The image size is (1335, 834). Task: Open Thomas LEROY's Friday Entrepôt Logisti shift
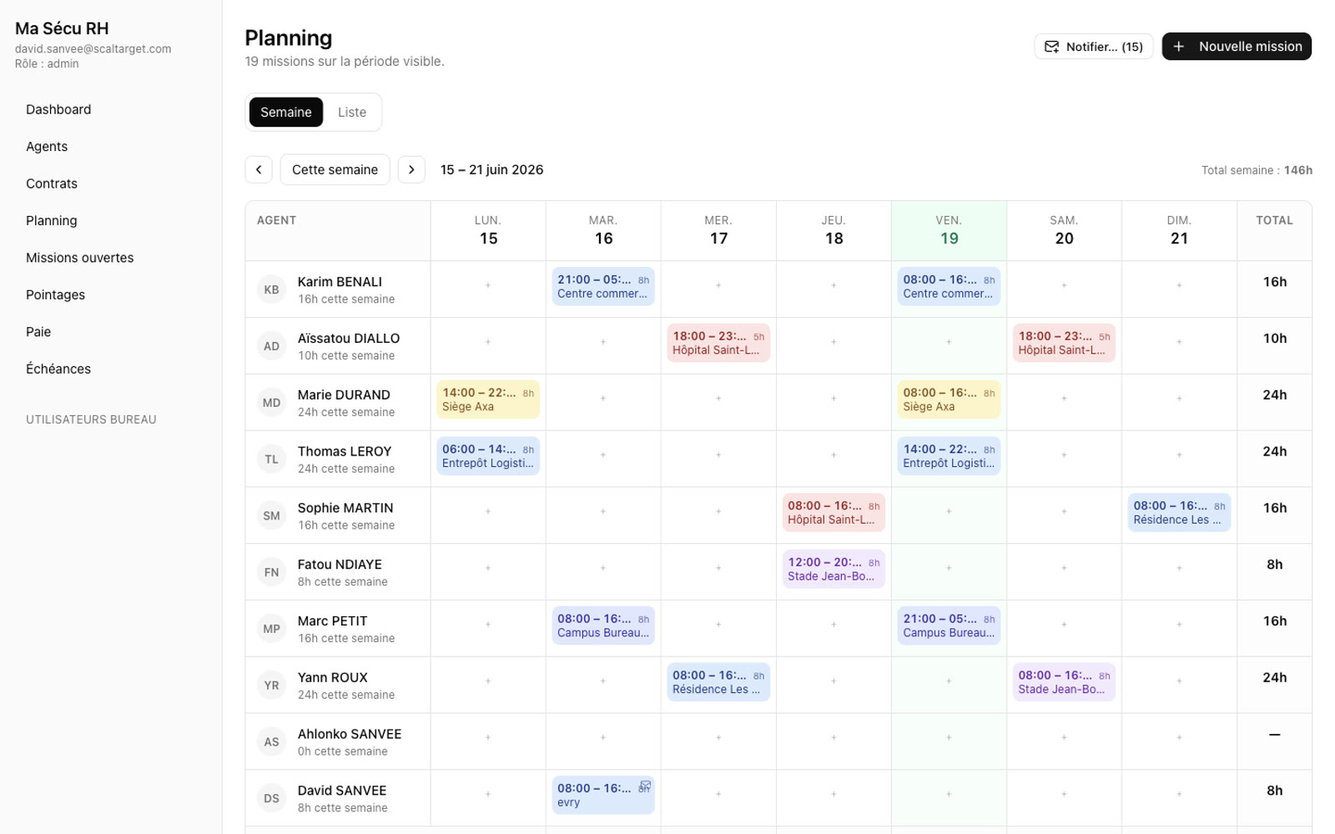click(x=949, y=455)
